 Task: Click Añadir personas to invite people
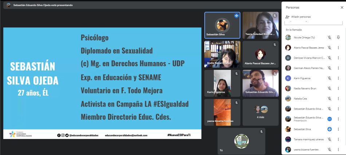301,17
